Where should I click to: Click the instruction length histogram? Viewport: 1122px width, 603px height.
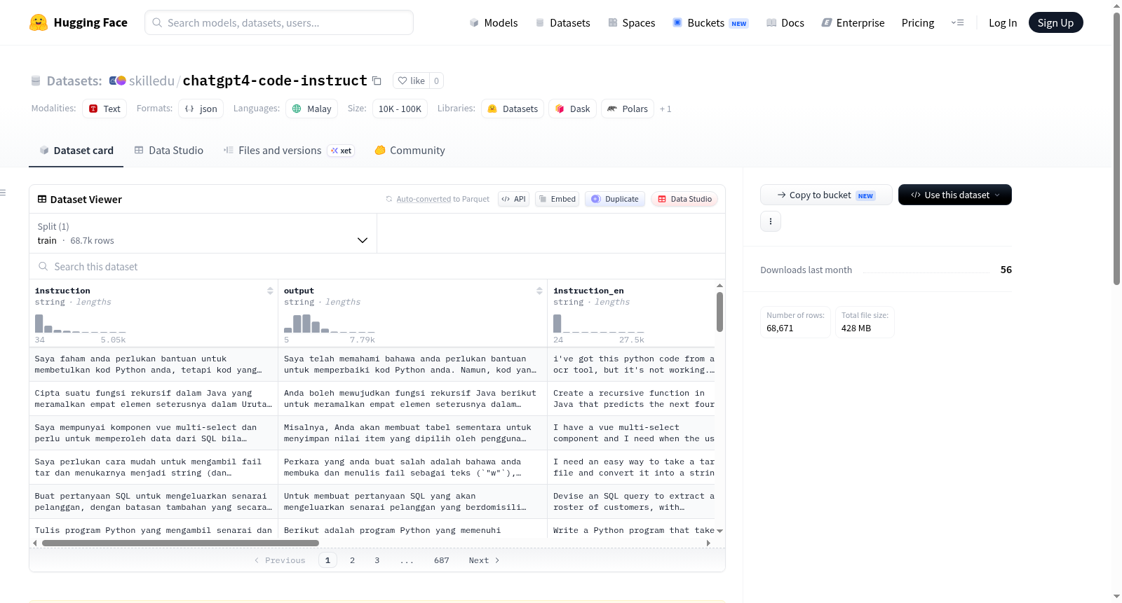(80, 323)
